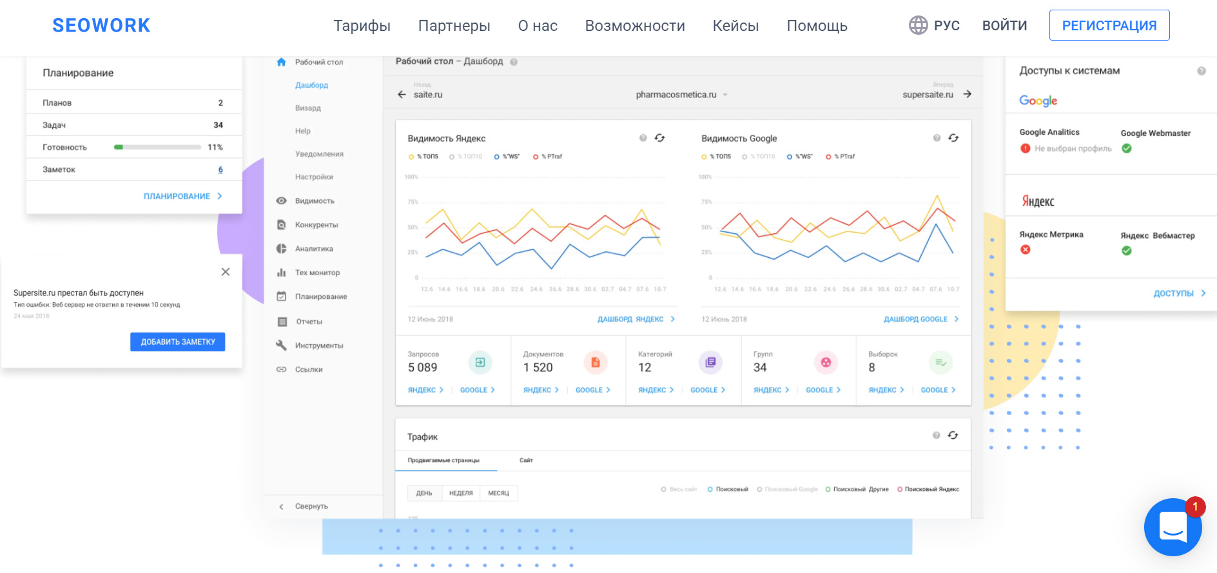Click the Ссылки link chain icon
The height and width of the screenshot is (573, 1217).
(281, 369)
